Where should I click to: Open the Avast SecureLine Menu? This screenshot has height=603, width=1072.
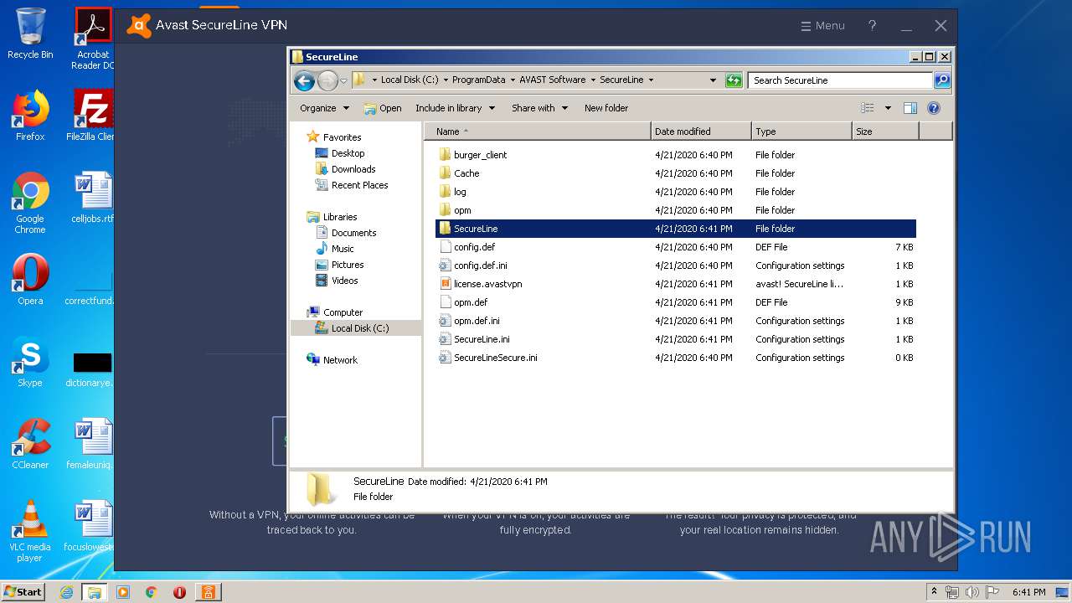822,26
